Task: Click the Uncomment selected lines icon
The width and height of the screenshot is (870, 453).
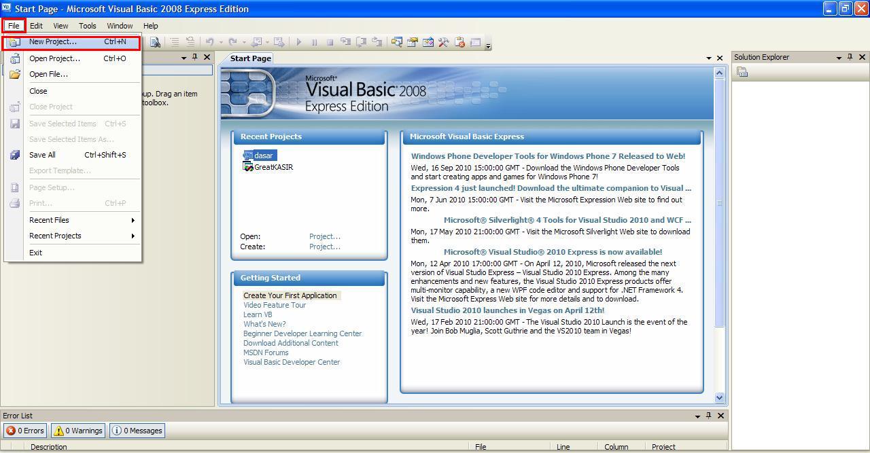Action: point(190,42)
